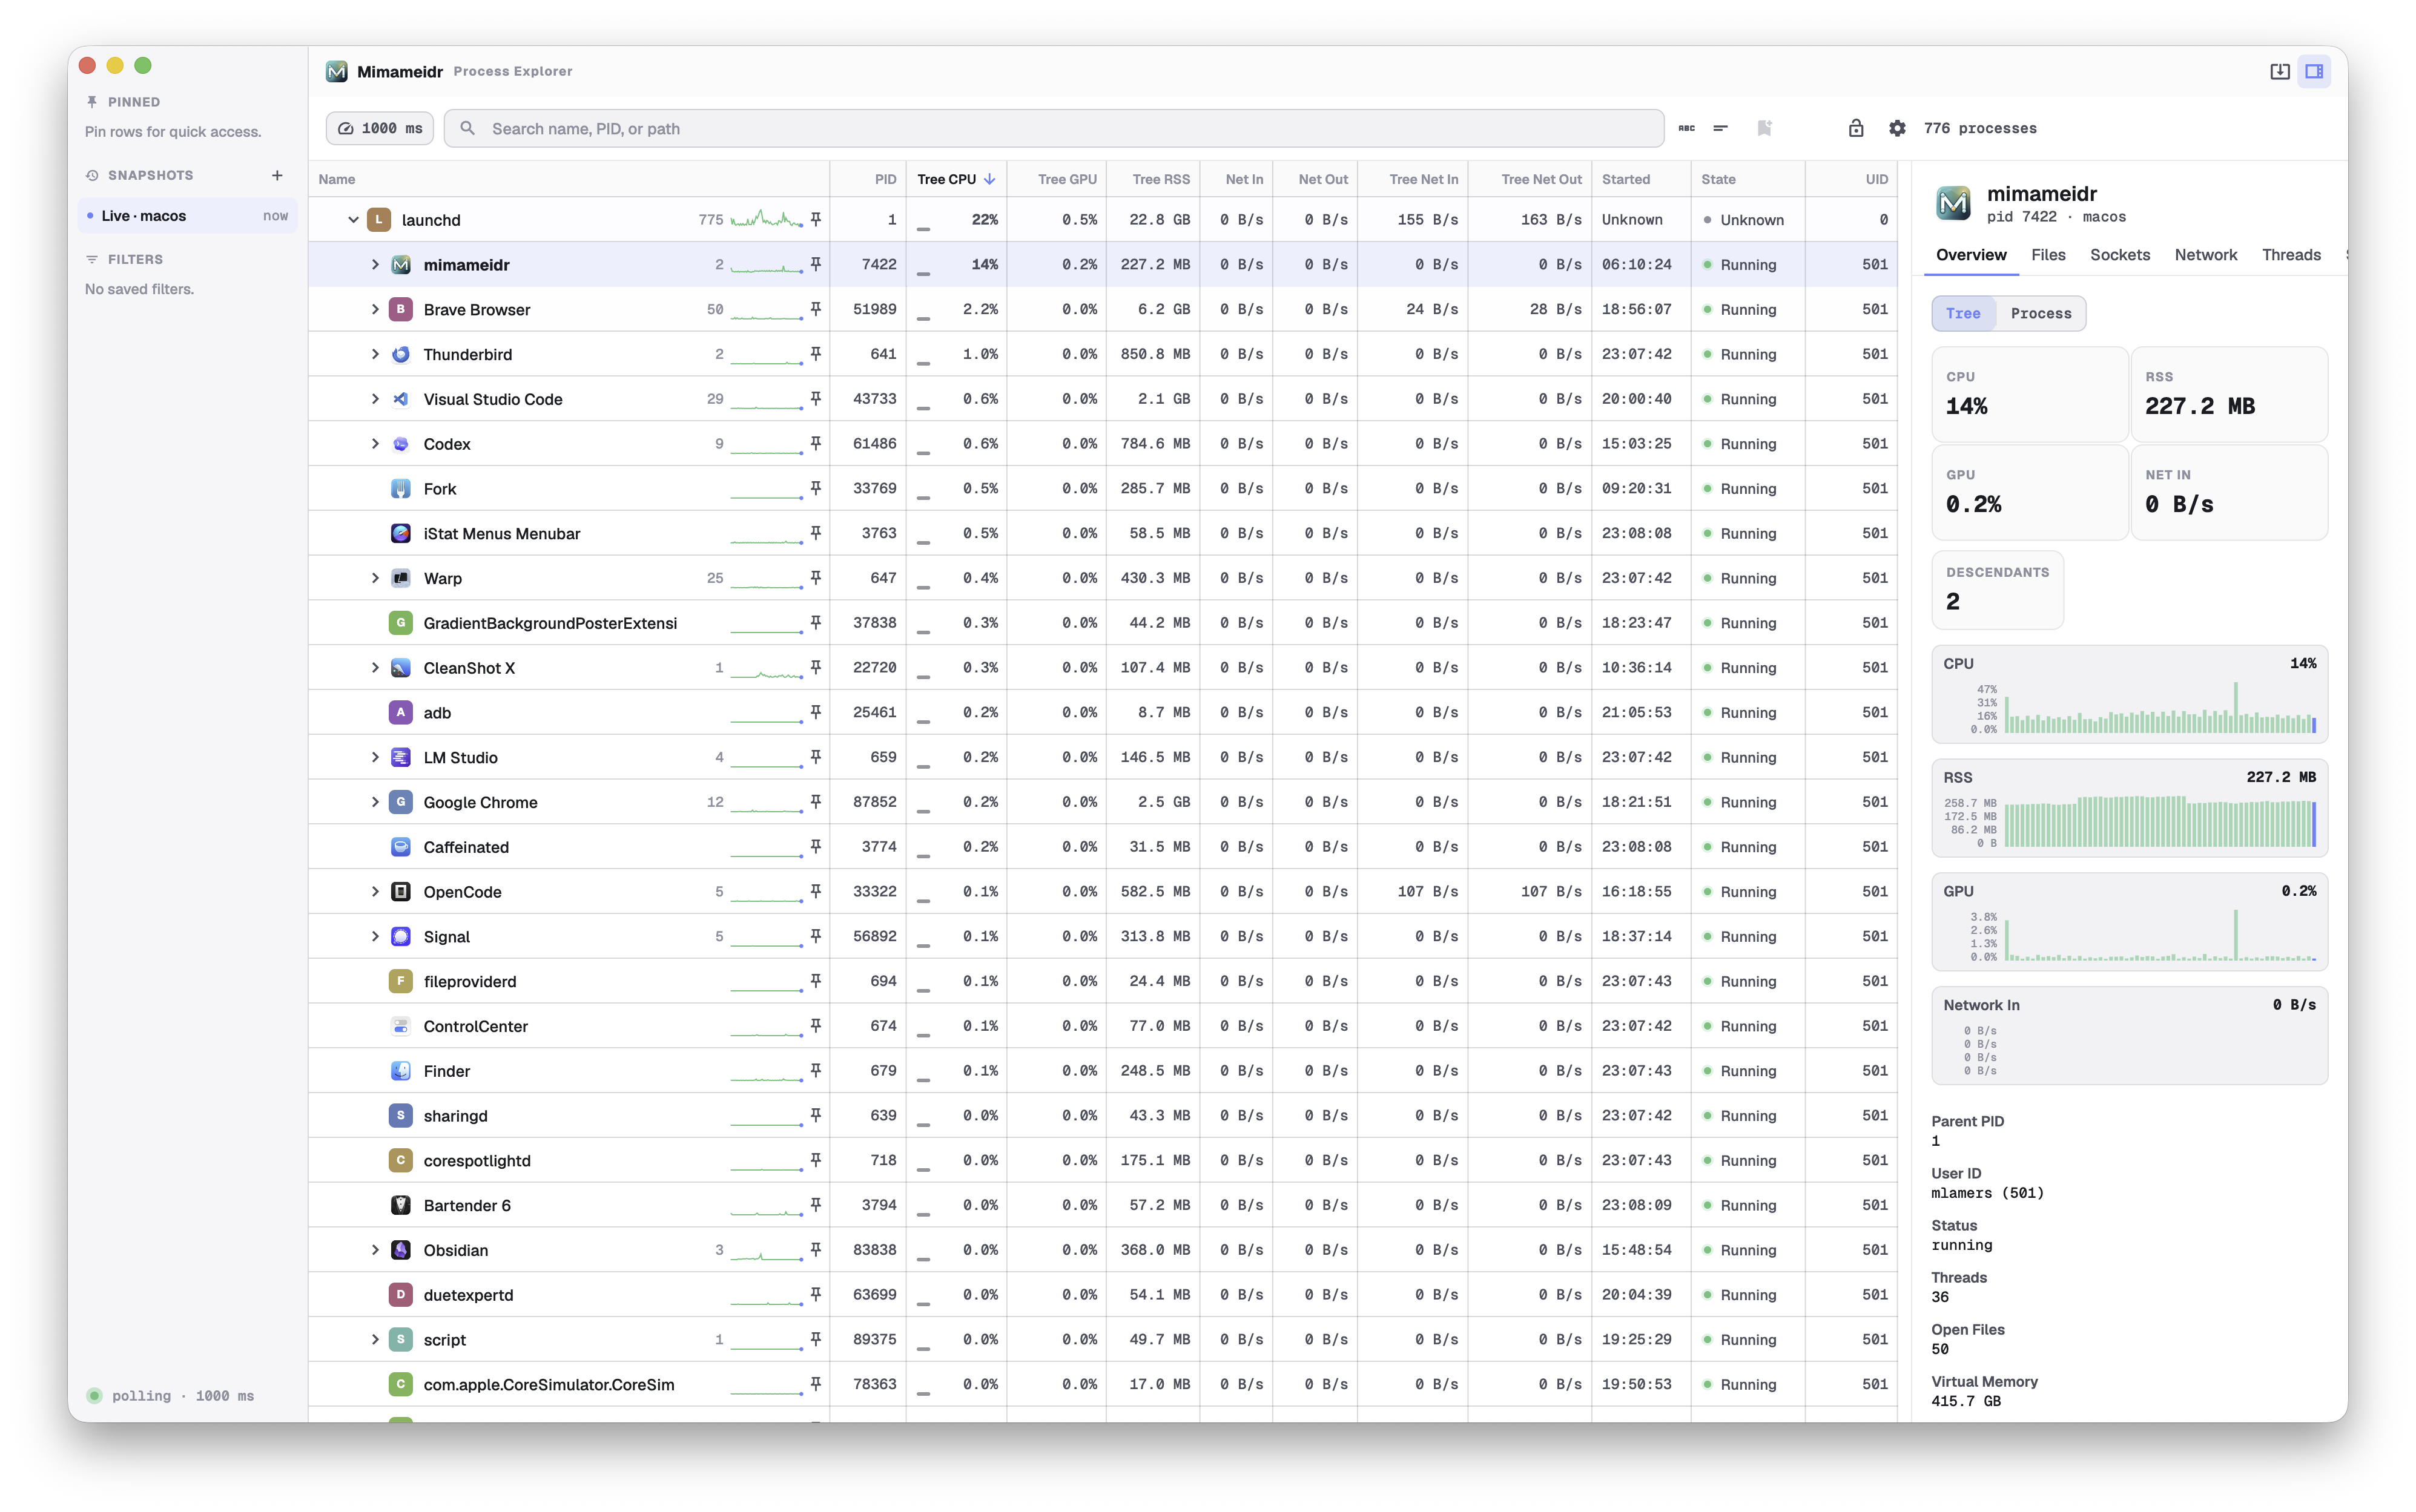
Task: Pin the adb row
Action: tap(816, 712)
